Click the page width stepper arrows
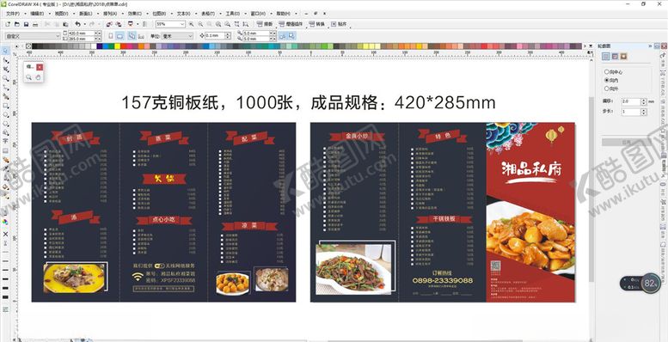This screenshot has width=668, height=342. point(97,34)
